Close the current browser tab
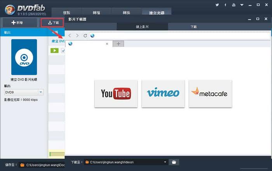The width and height of the screenshot is (272, 171). (x=107, y=44)
